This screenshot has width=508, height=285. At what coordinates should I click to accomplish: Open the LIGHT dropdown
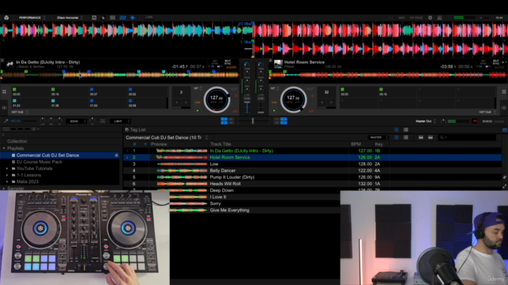tap(120, 121)
